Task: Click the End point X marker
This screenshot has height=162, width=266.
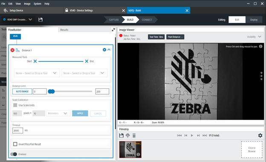Action: tap(87, 61)
